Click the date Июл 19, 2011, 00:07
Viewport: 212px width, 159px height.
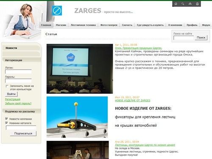click(127, 97)
